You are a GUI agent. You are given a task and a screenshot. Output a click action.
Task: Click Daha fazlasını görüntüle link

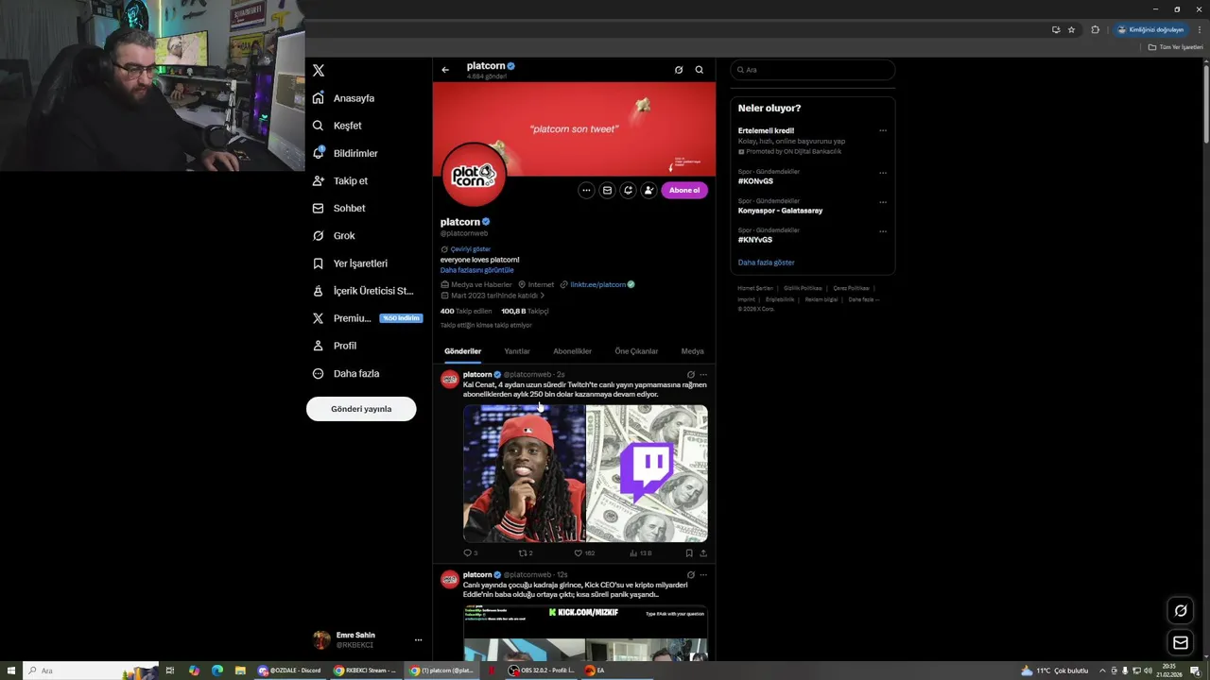[x=476, y=270]
